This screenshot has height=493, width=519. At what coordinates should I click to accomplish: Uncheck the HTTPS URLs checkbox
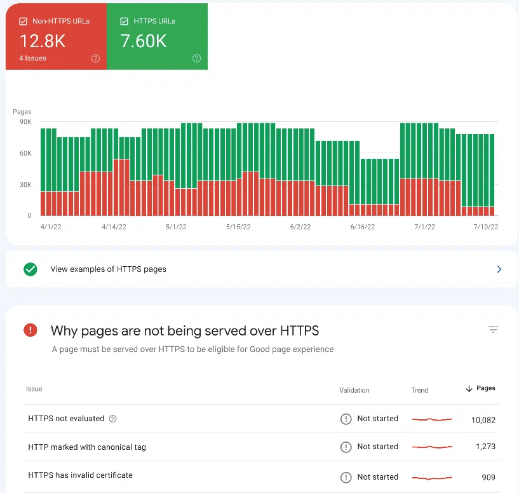click(124, 22)
